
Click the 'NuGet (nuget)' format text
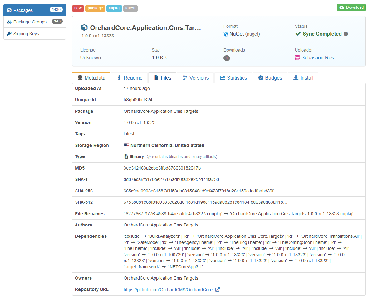(244, 34)
